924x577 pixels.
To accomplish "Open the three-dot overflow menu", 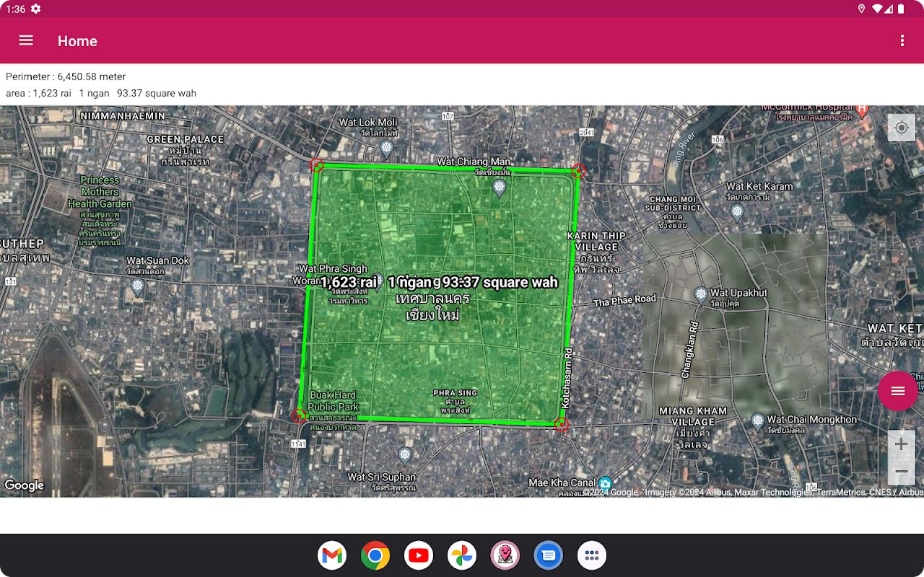I will click(902, 40).
